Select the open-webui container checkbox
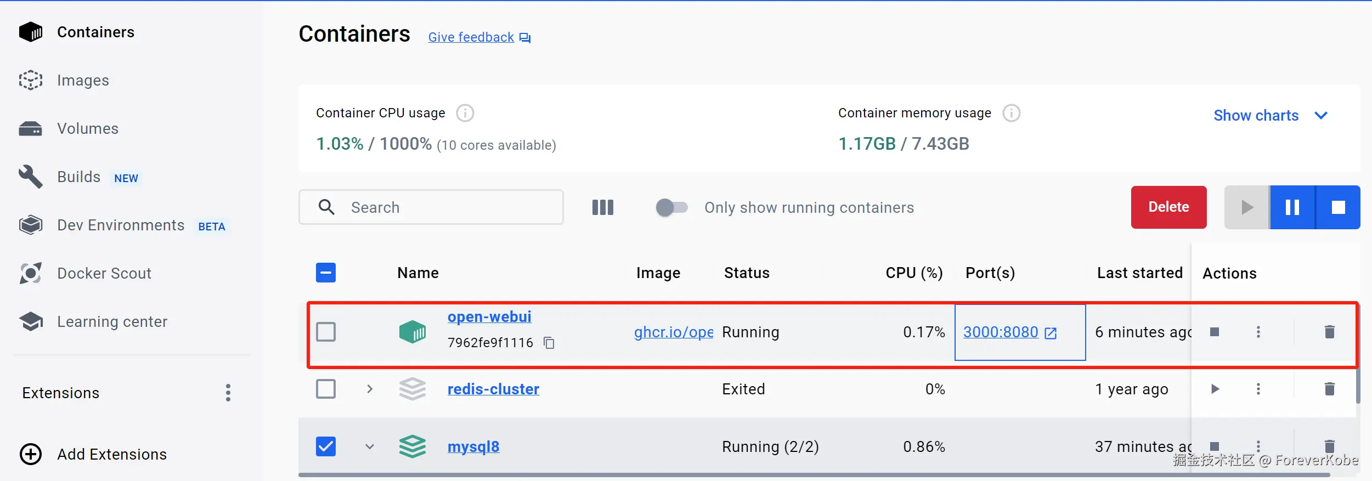The height and width of the screenshot is (481, 1372). pos(326,332)
